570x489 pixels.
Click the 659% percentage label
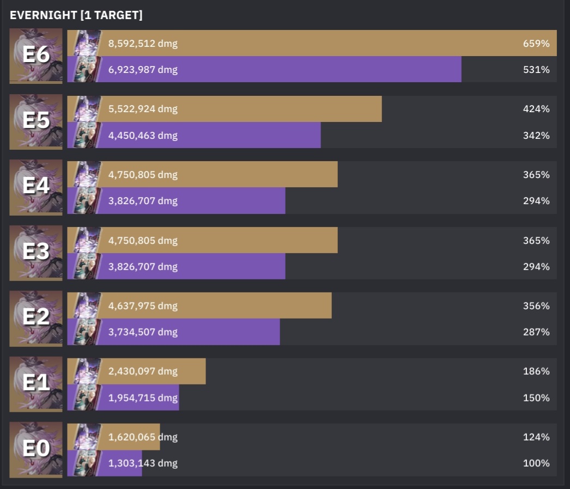point(536,44)
